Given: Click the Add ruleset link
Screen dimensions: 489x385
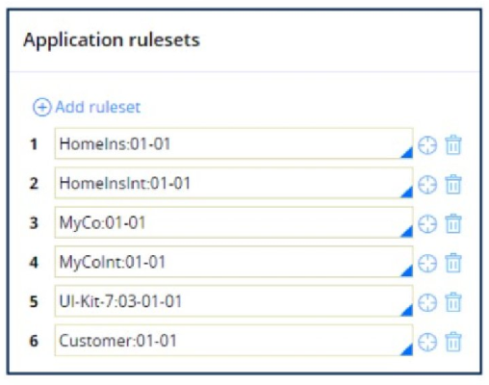Looking at the screenshot, I should coord(98,107).
